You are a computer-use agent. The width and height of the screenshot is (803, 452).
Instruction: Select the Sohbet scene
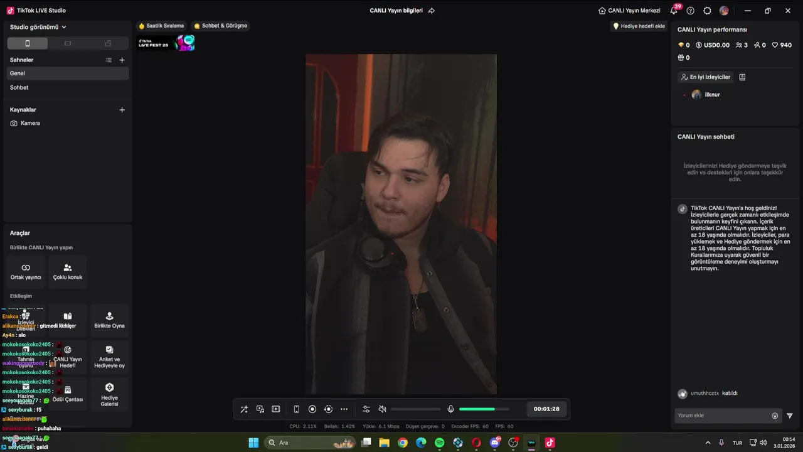(x=67, y=87)
